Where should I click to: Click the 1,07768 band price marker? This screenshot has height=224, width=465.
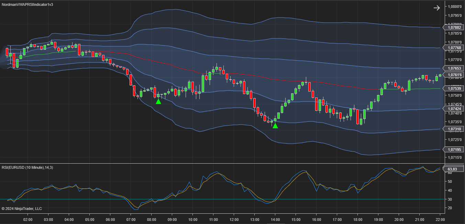coord(454,48)
